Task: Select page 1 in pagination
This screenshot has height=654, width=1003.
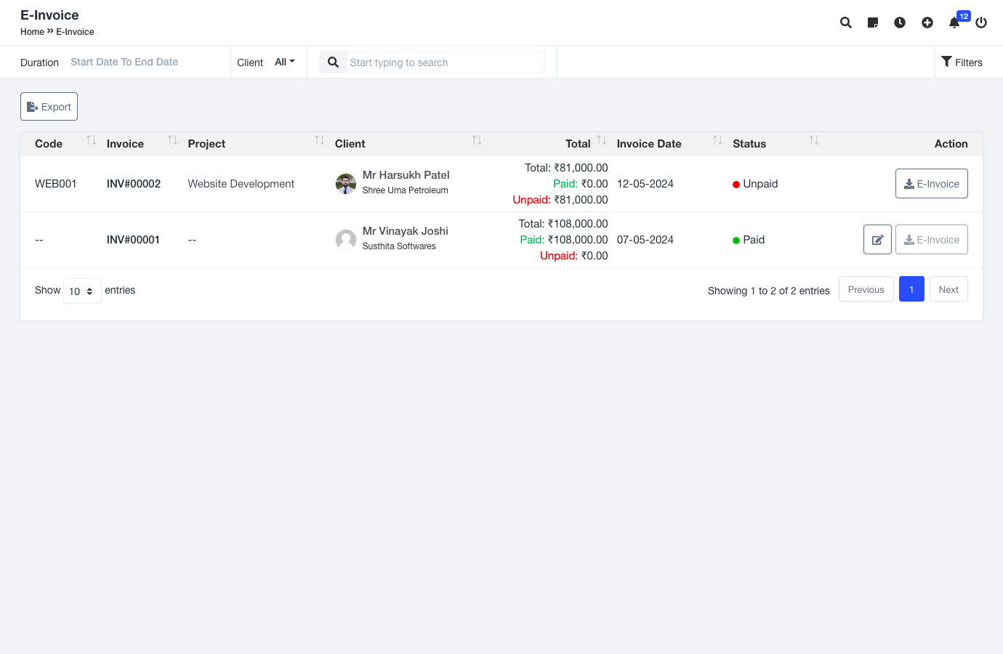Action: [x=911, y=289]
